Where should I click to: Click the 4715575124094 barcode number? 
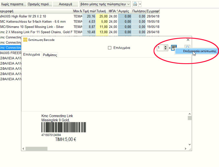pyautogui.click(x=51, y=135)
